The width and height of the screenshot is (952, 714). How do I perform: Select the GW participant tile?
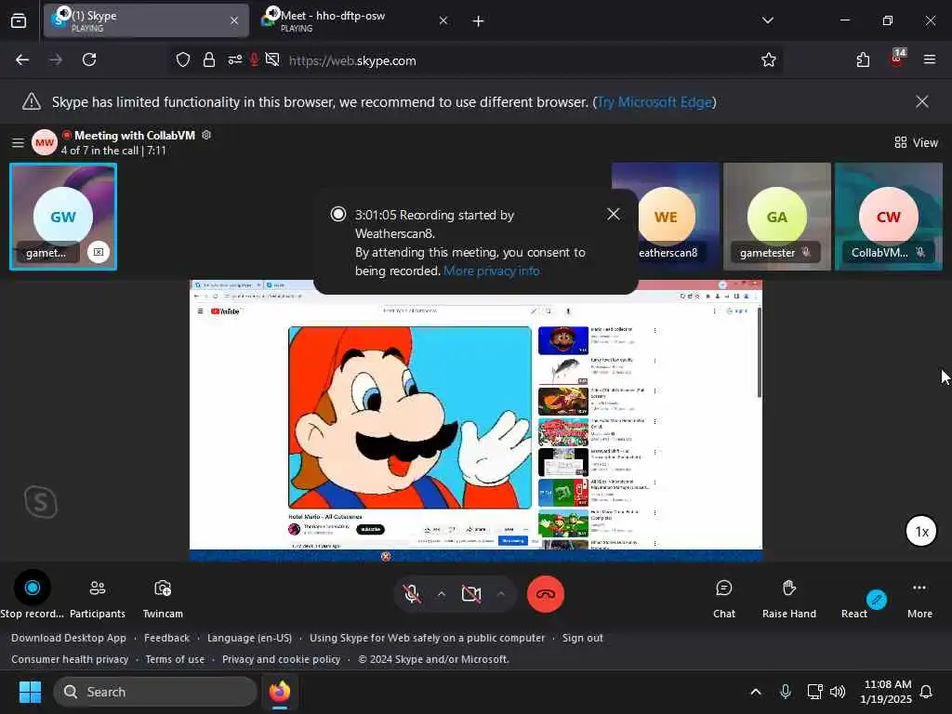point(63,216)
